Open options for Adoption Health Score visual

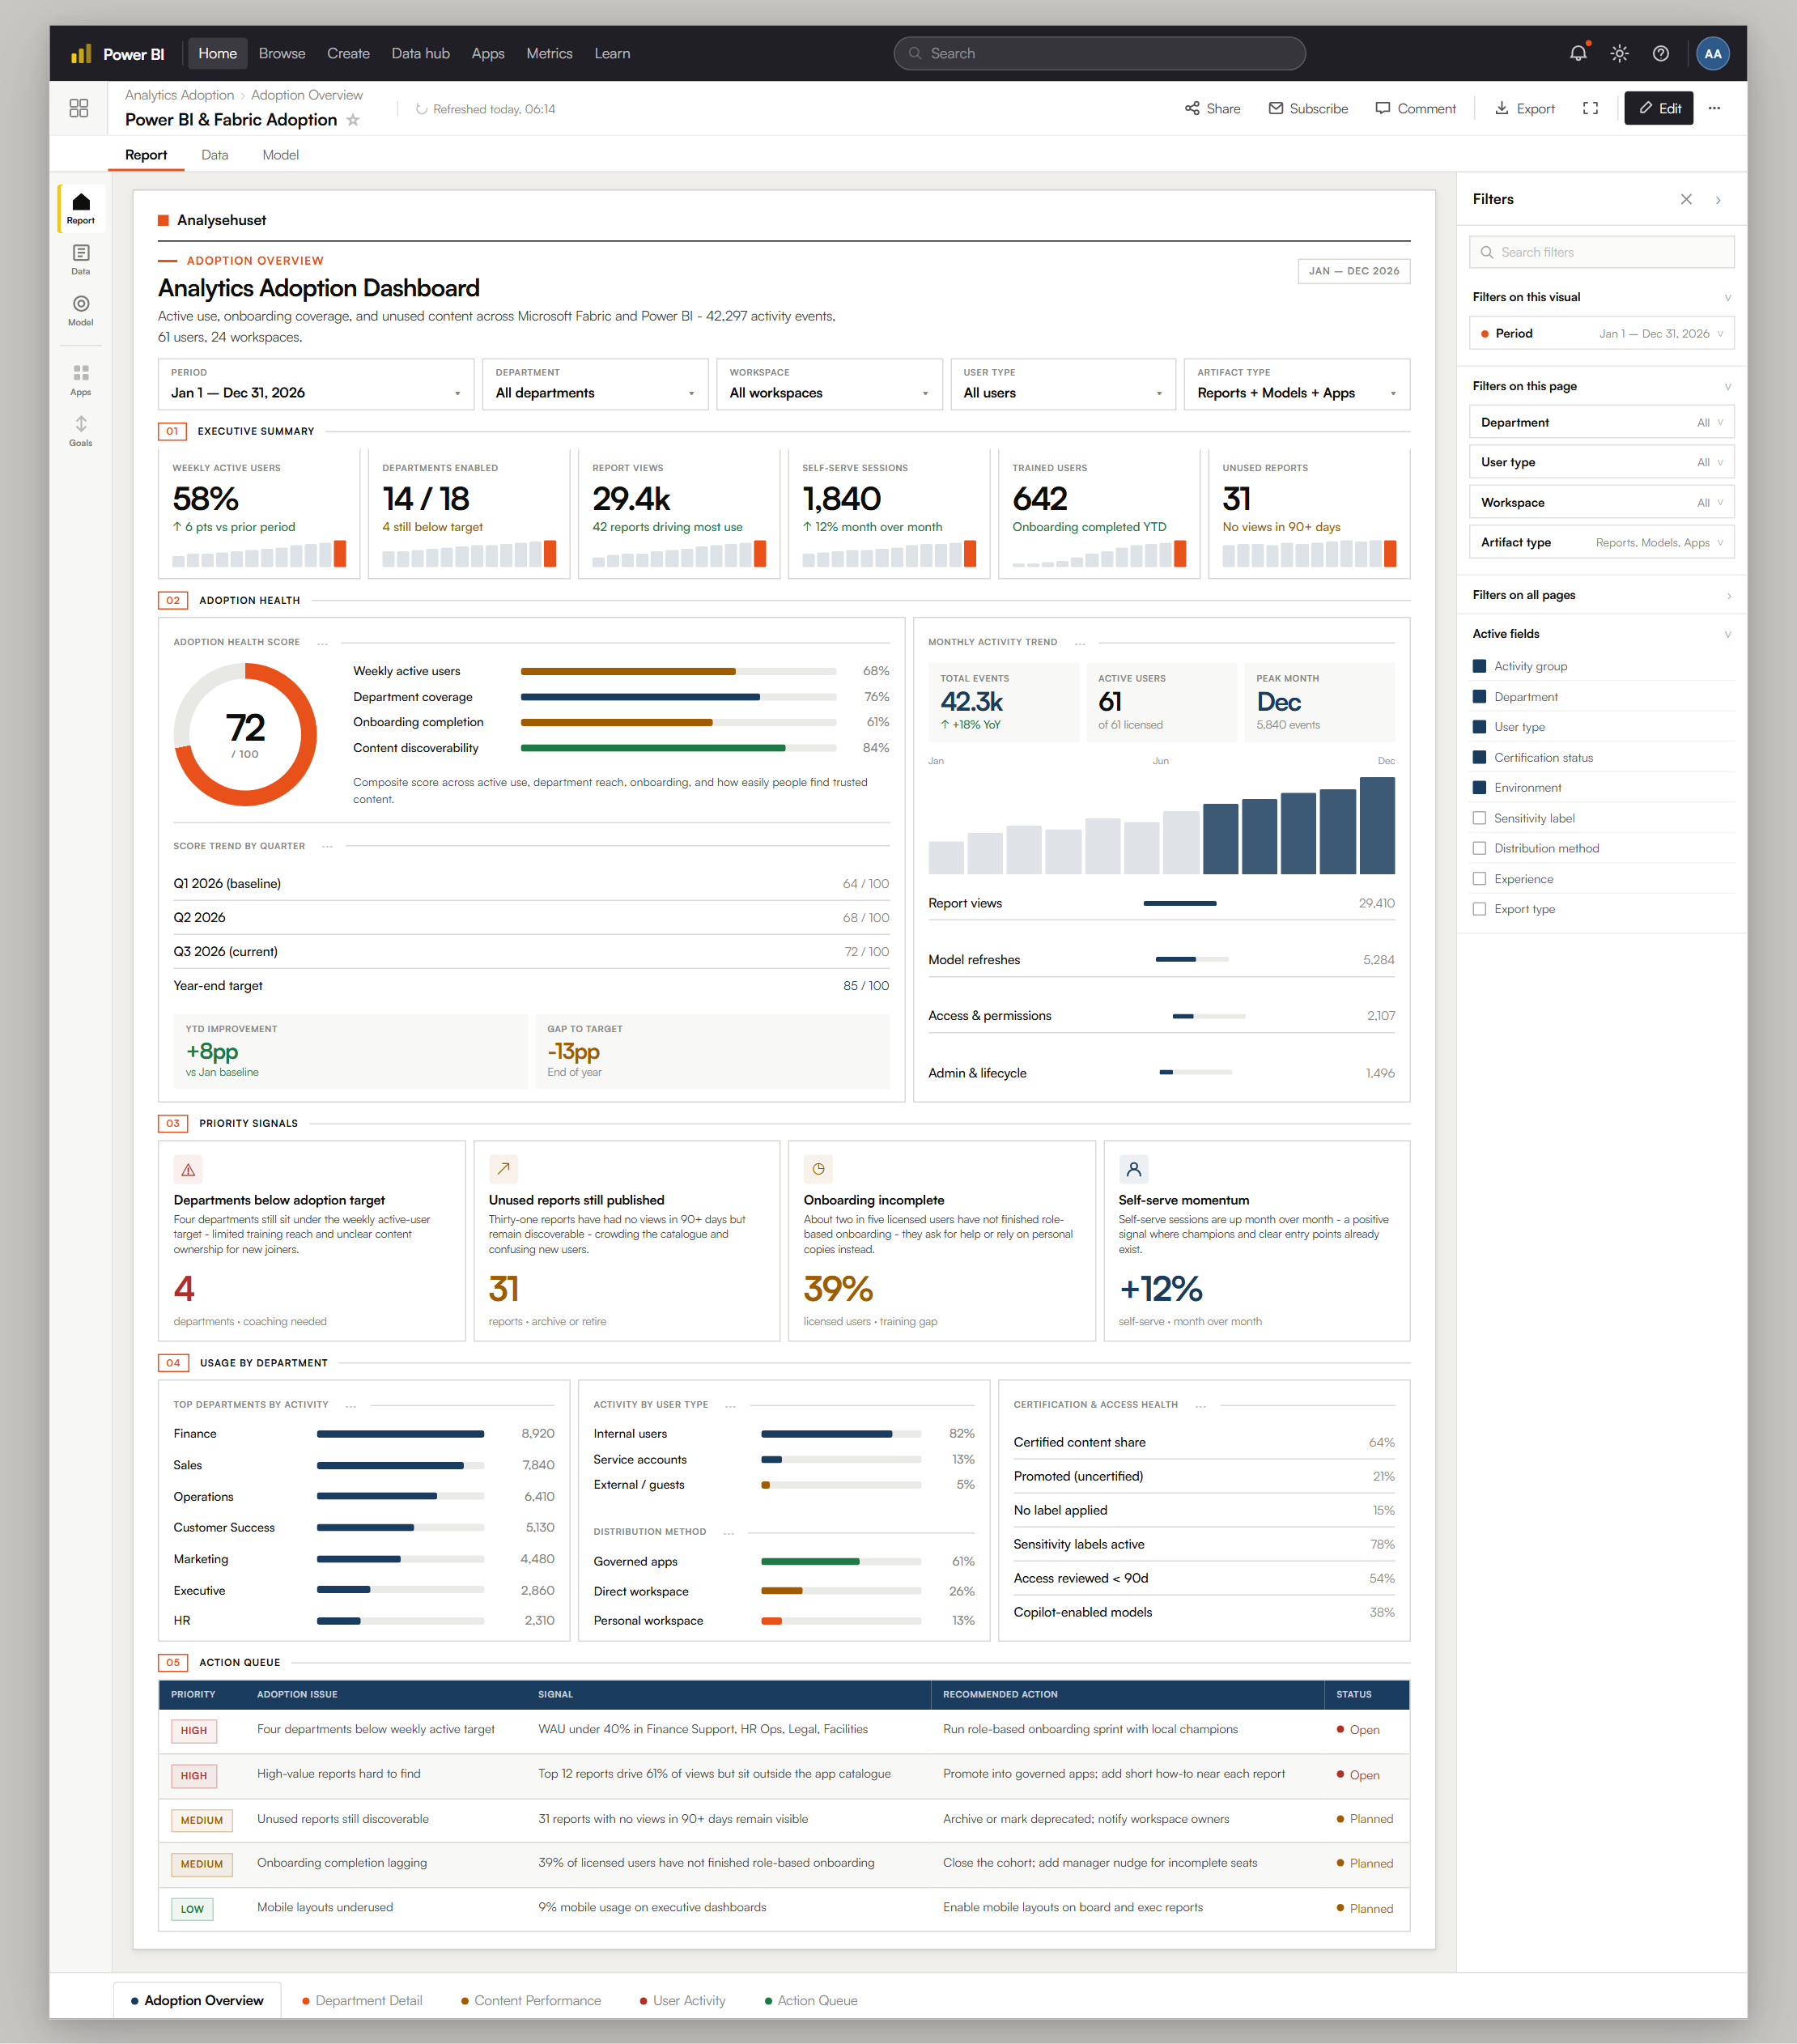(x=322, y=643)
